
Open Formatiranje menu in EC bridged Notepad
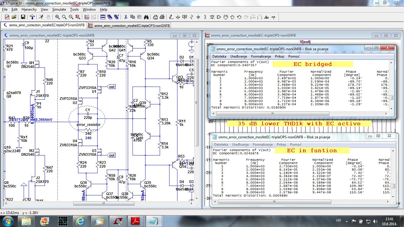(x=261, y=56)
